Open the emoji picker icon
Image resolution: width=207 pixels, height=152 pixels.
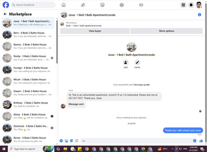click(x=195, y=141)
